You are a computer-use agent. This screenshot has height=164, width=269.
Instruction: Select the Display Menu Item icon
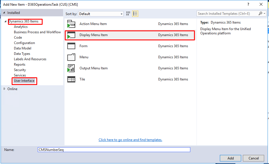coord(71,35)
